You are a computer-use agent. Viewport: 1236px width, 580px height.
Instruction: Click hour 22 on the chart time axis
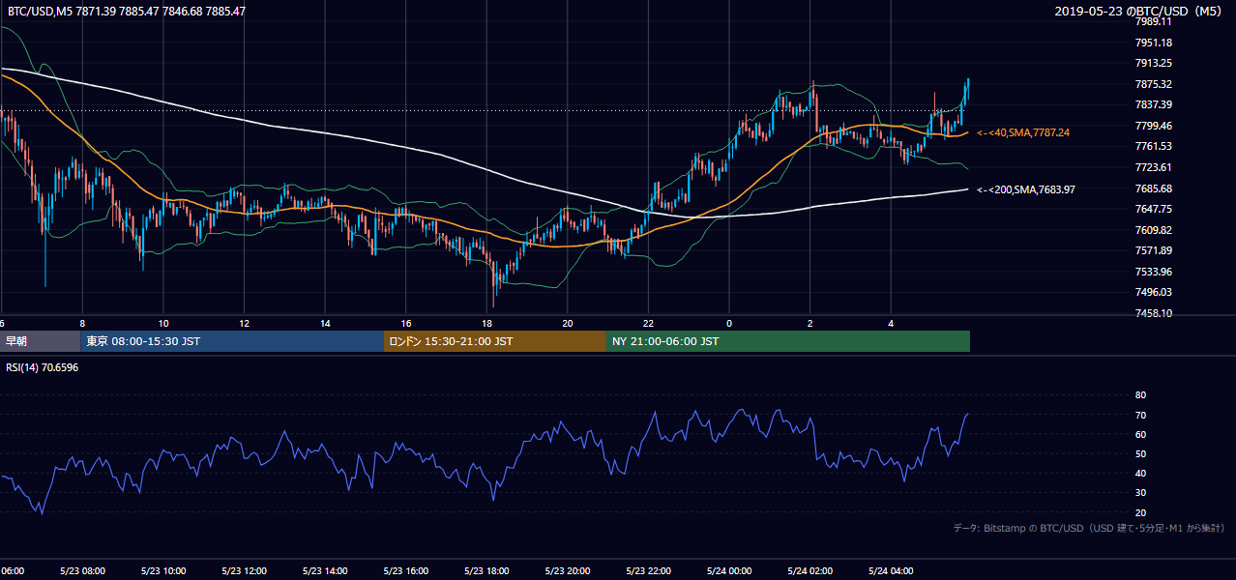(648, 324)
